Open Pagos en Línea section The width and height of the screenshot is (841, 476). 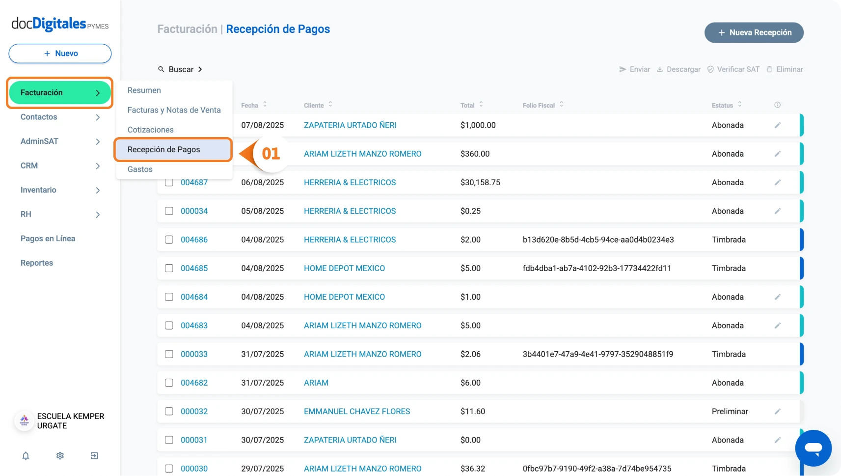tap(48, 239)
